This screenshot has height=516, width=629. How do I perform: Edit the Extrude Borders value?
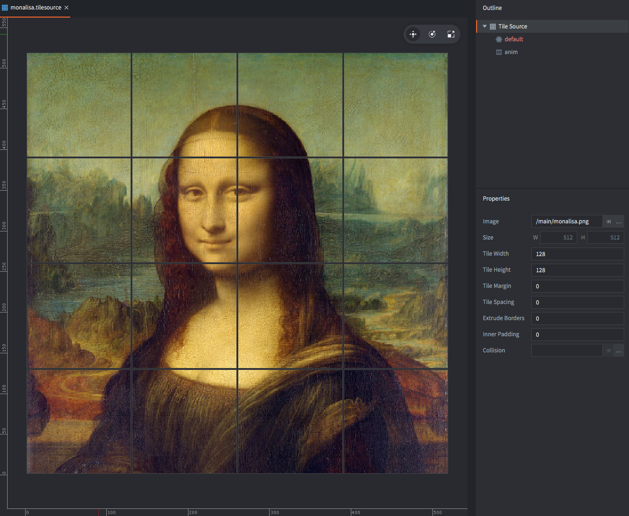click(x=577, y=318)
